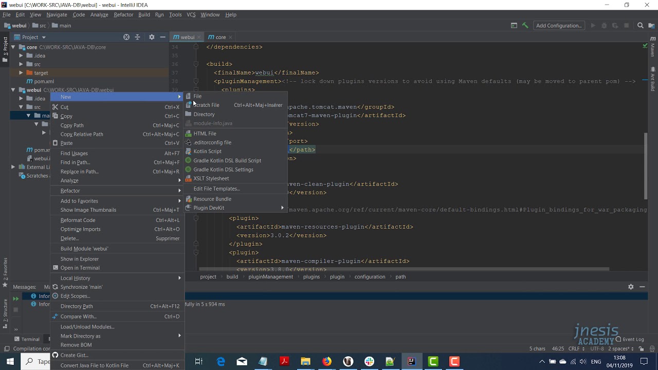Toggle the Event Log tool window

coord(630,339)
